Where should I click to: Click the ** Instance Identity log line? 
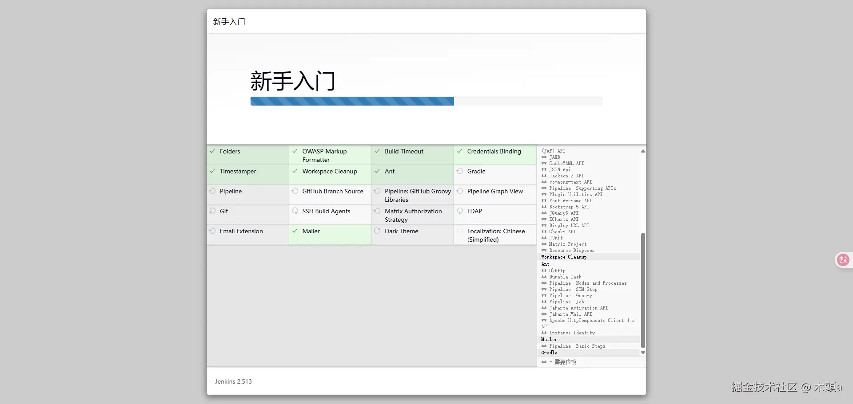[x=568, y=333]
